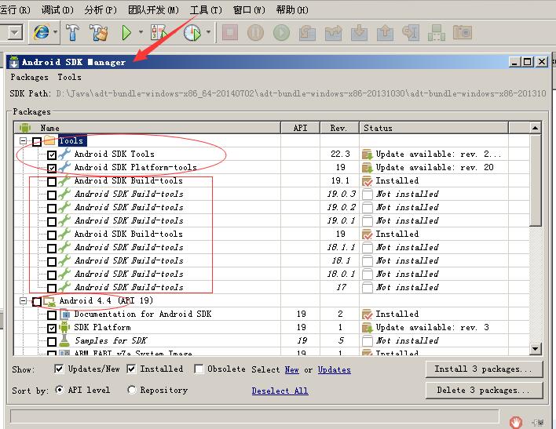Click the greyed snapshot camera icon

(x=463, y=33)
